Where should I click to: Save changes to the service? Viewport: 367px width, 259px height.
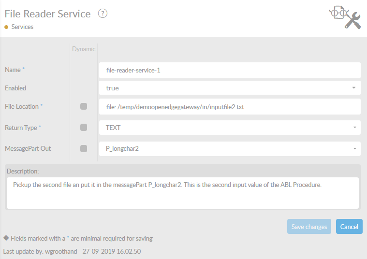(x=309, y=227)
